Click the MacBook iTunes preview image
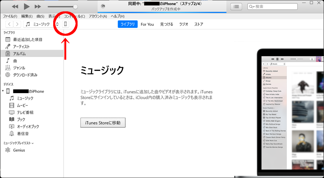The image size is (324, 178). 290,112
